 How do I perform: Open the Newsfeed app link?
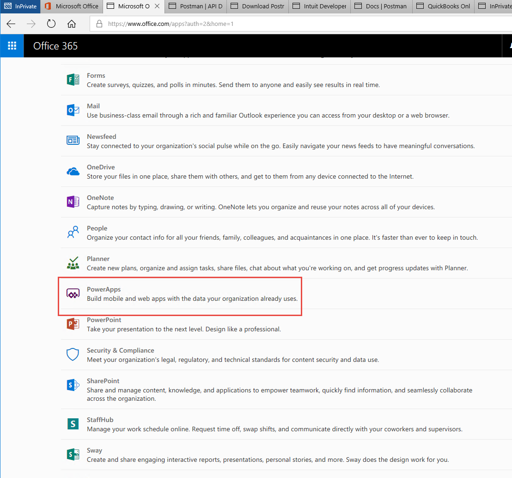click(x=102, y=137)
